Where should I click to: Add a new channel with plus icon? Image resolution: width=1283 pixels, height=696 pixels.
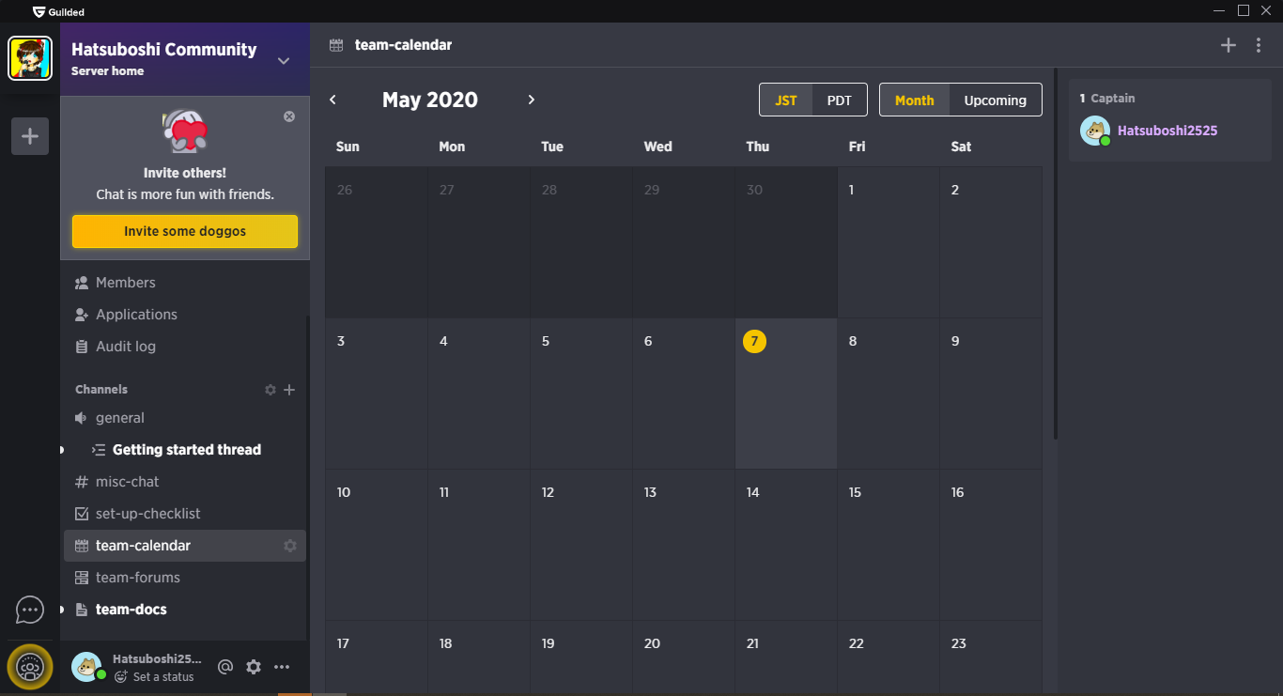coord(289,390)
